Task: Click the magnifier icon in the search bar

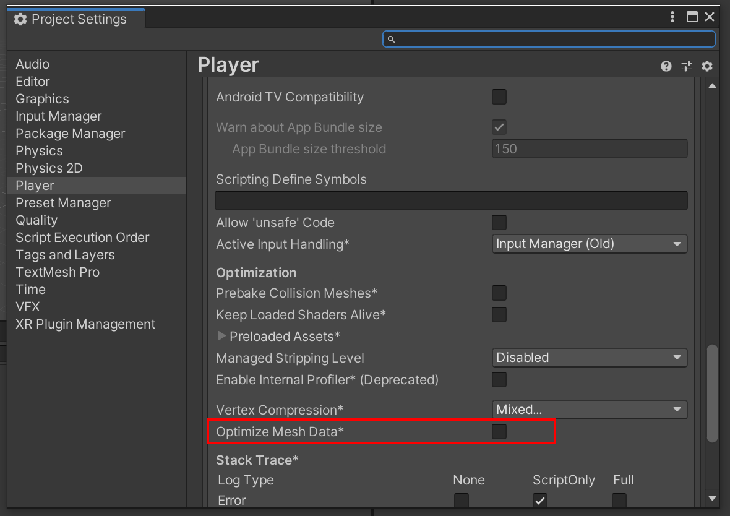Action: click(391, 39)
